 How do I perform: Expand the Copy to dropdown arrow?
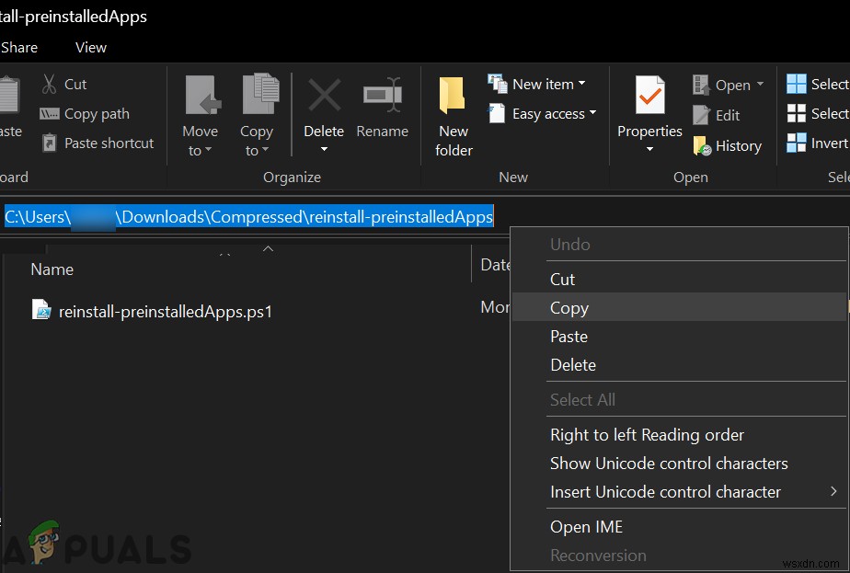tap(265, 150)
